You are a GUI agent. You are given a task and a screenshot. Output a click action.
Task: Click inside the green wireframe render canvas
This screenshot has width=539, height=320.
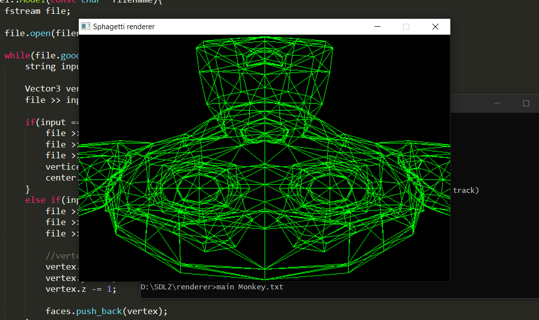tap(265, 158)
